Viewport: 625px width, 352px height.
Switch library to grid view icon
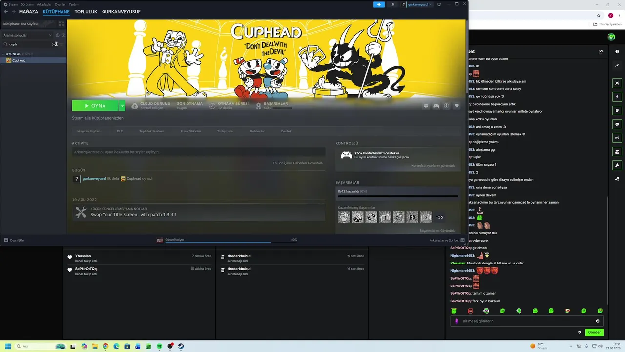61,23
